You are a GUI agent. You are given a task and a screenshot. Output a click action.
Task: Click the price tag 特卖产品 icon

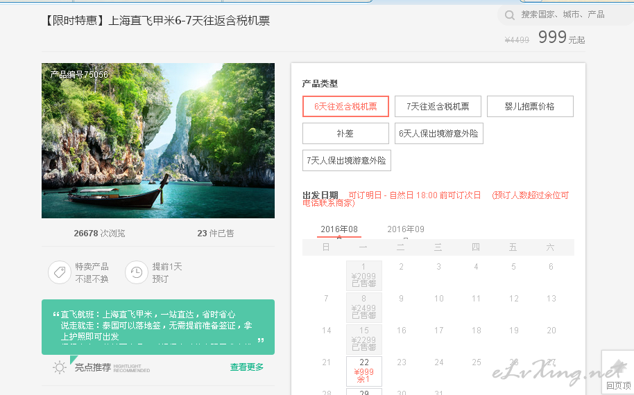(60, 272)
